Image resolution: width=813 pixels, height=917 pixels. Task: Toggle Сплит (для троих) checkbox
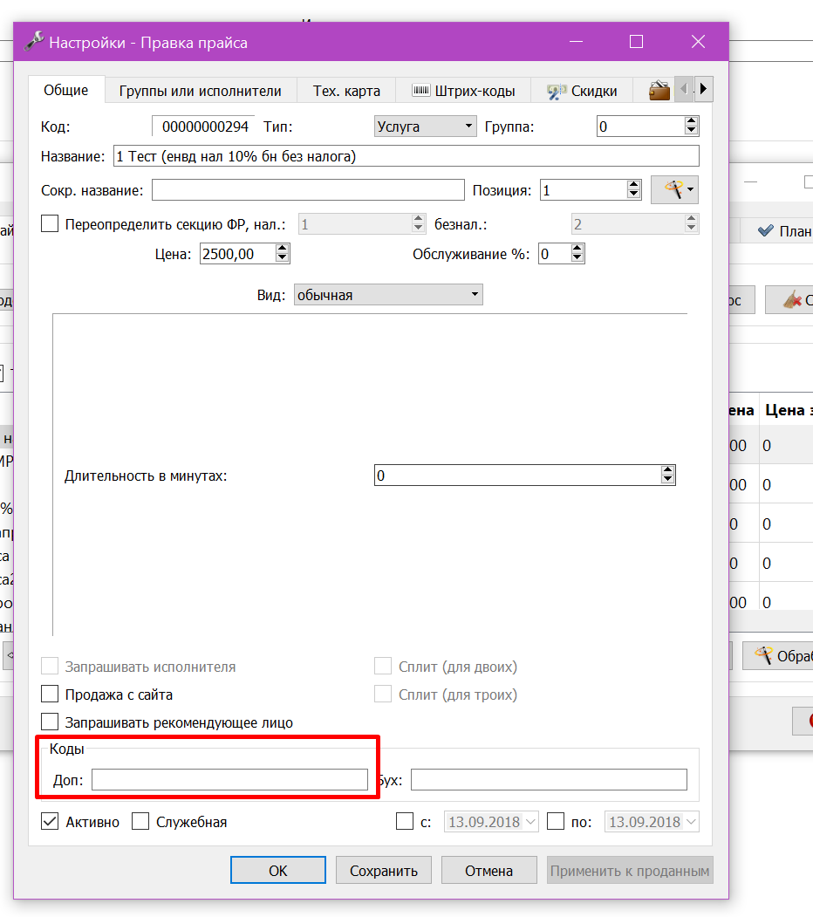pyautogui.click(x=383, y=694)
